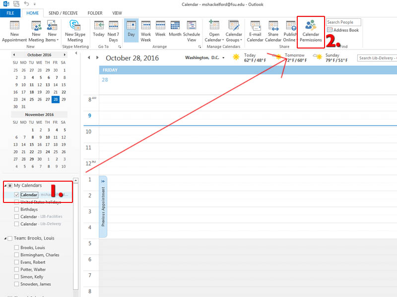Click the Today weather forecast
The height and width of the screenshot is (297, 397).
tap(249, 57)
